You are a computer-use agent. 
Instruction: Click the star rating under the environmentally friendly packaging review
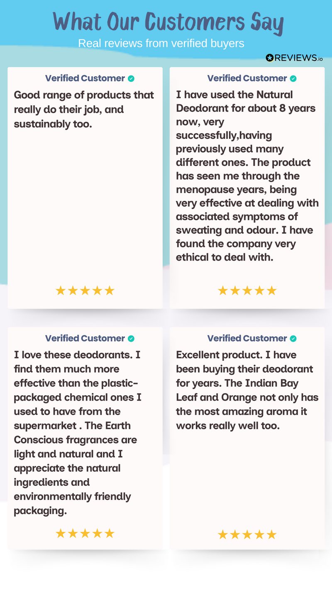(85, 533)
